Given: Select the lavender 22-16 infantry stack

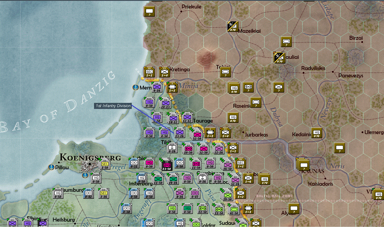Looking at the screenshot, I should point(218,149).
